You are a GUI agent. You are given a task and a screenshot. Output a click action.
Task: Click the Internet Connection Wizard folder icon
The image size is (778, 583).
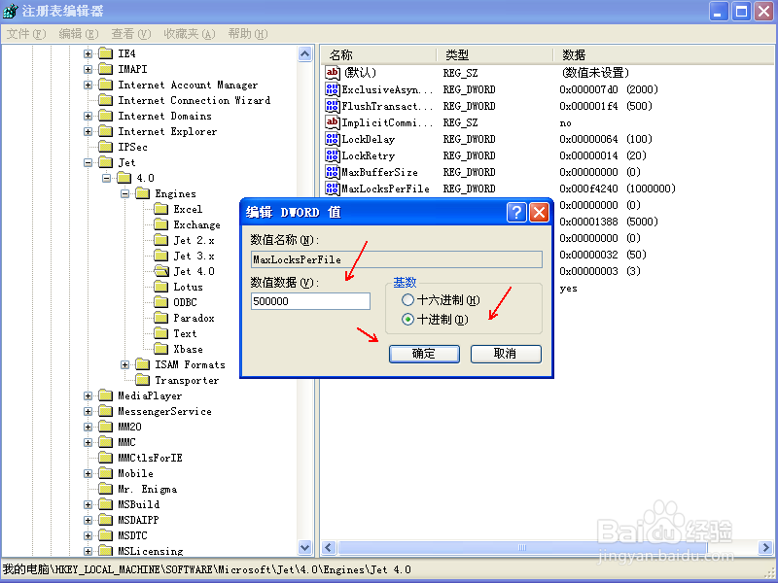[105, 100]
